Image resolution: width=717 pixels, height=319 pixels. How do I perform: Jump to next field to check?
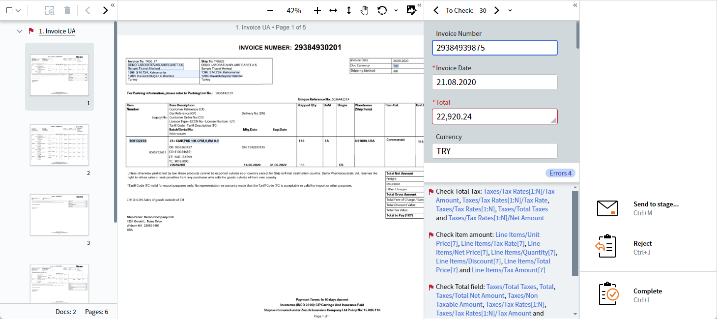(x=496, y=10)
